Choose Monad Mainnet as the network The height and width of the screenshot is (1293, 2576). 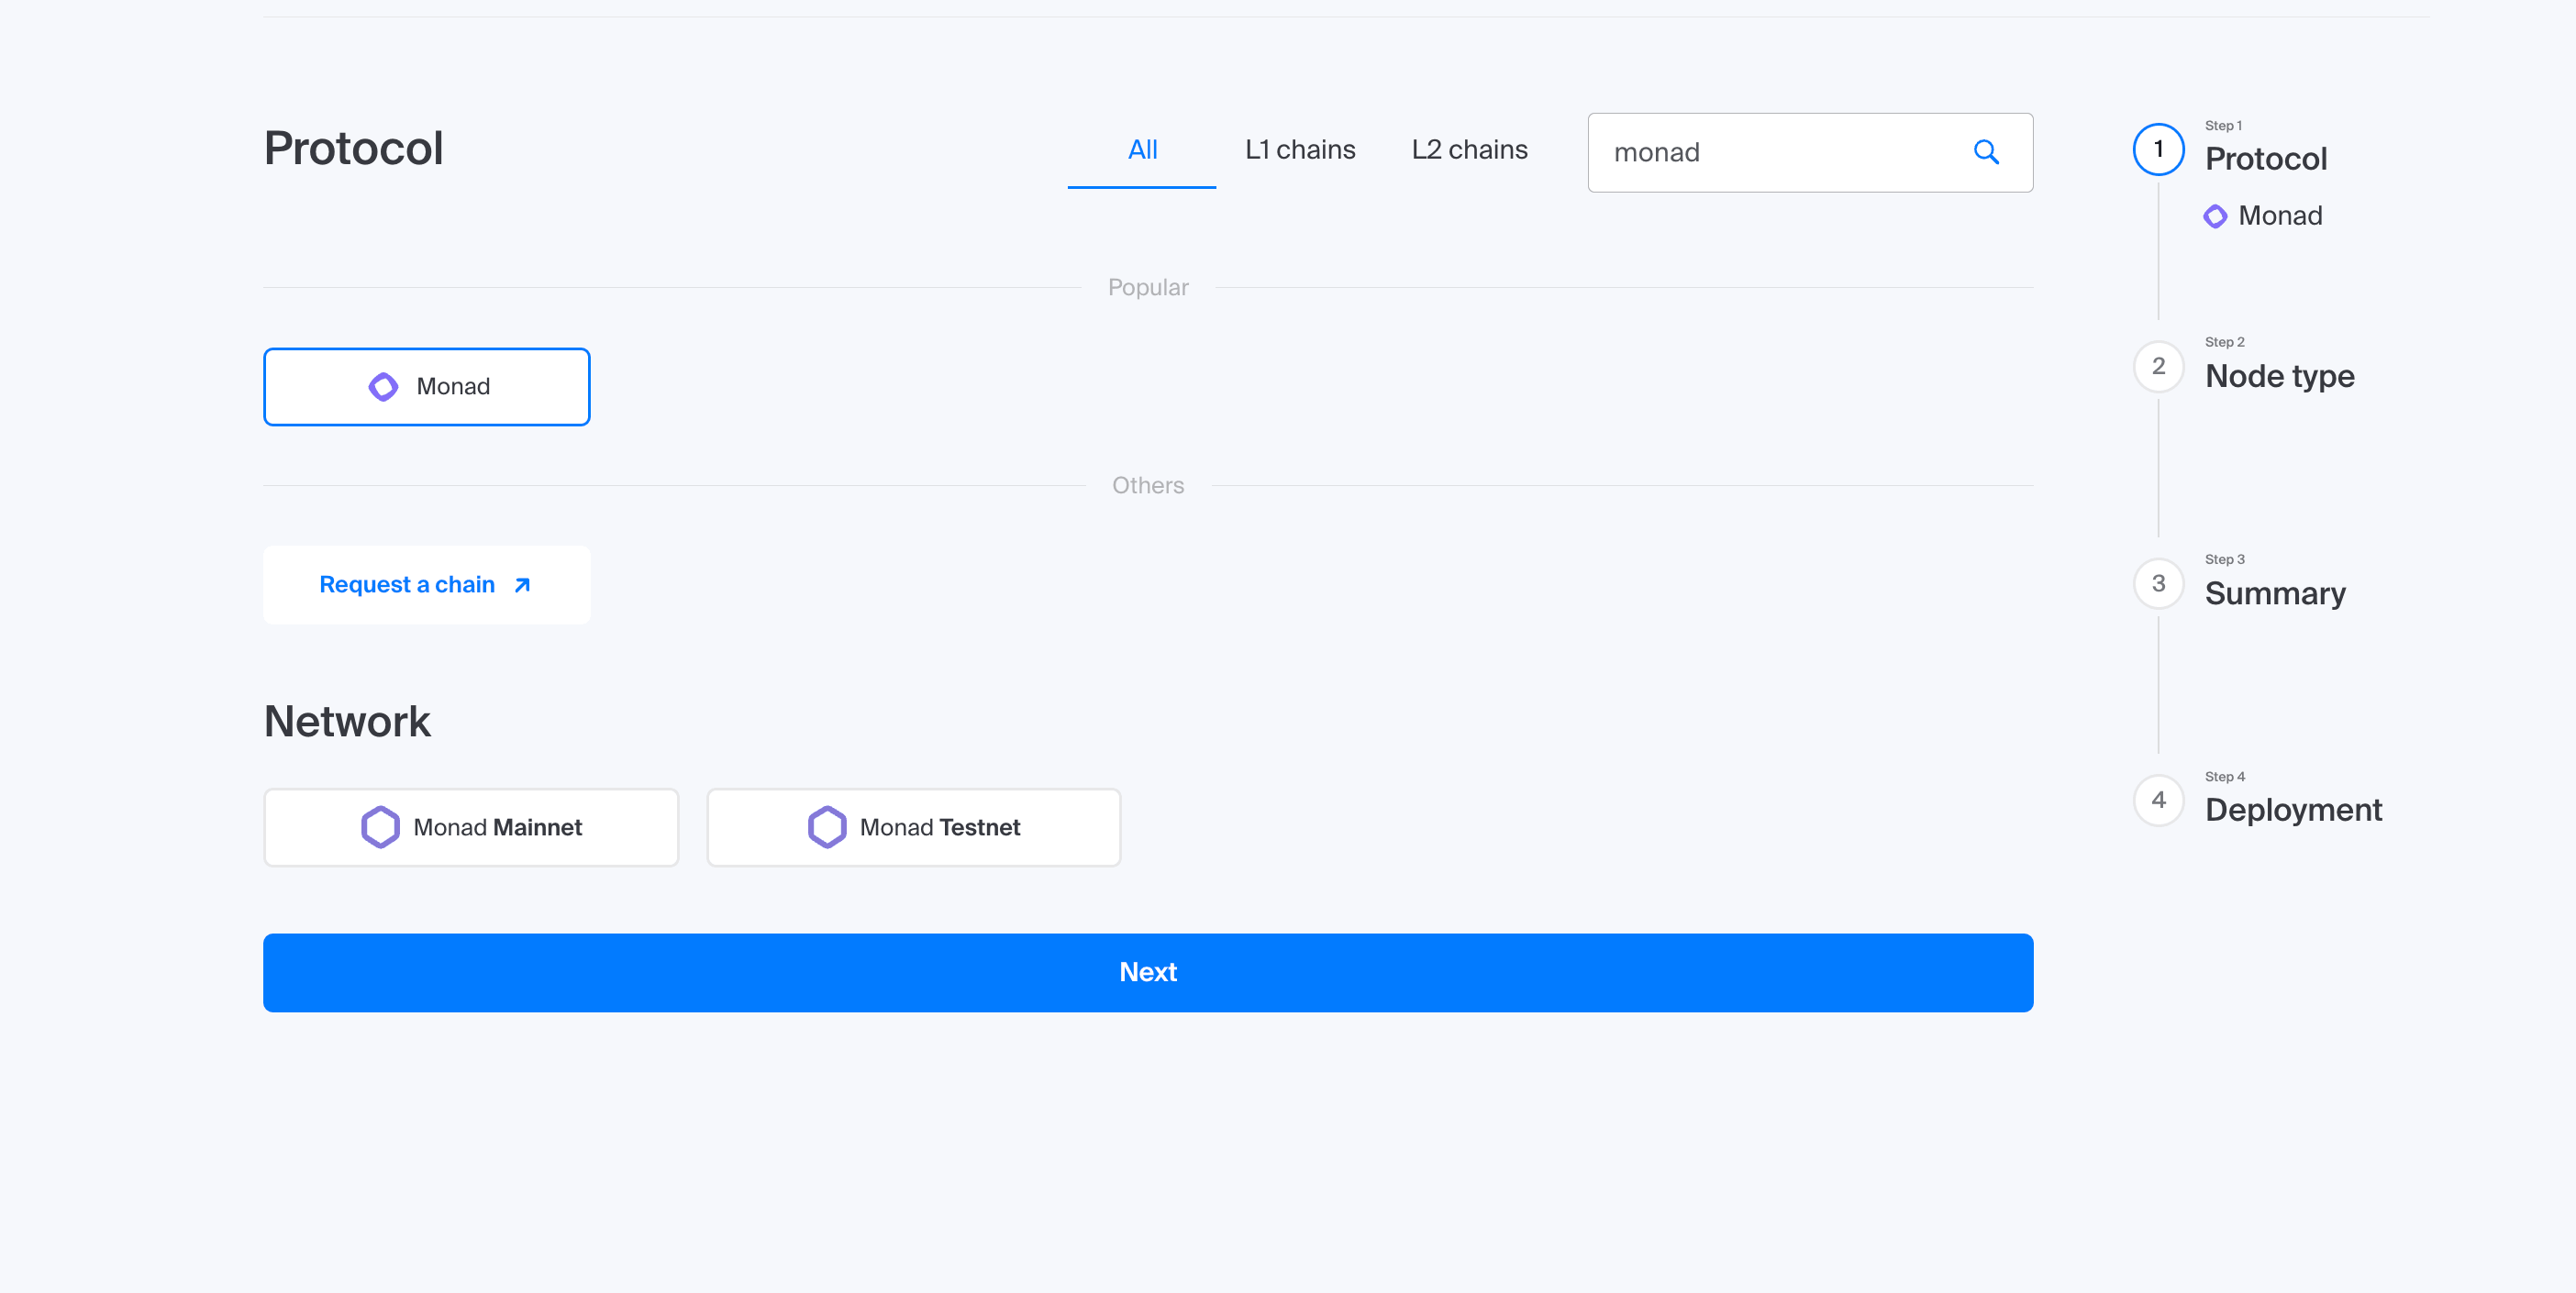coord(471,826)
